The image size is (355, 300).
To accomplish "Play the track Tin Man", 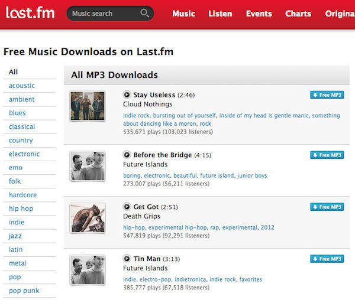I will click(127, 259).
